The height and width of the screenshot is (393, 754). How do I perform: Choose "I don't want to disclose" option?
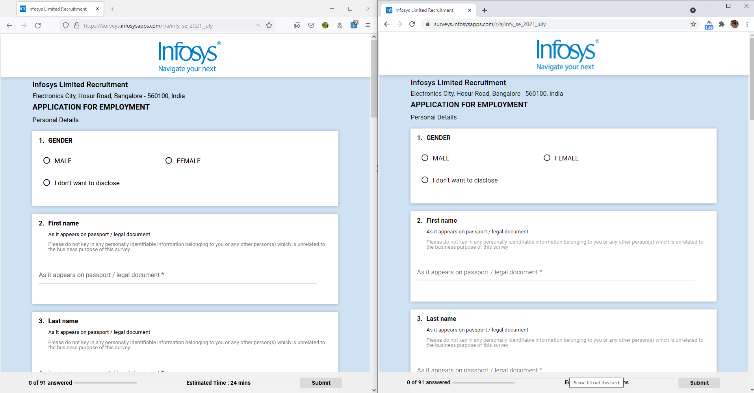(x=46, y=183)
